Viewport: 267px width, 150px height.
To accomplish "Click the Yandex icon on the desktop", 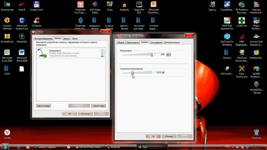I will (7, 134).
